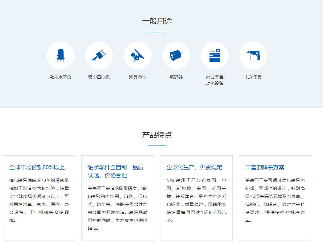Click paragraph starting 美蓓亚三美追求极限精度
The height and width of the screenshot is (246, 323).
(118, 208)
